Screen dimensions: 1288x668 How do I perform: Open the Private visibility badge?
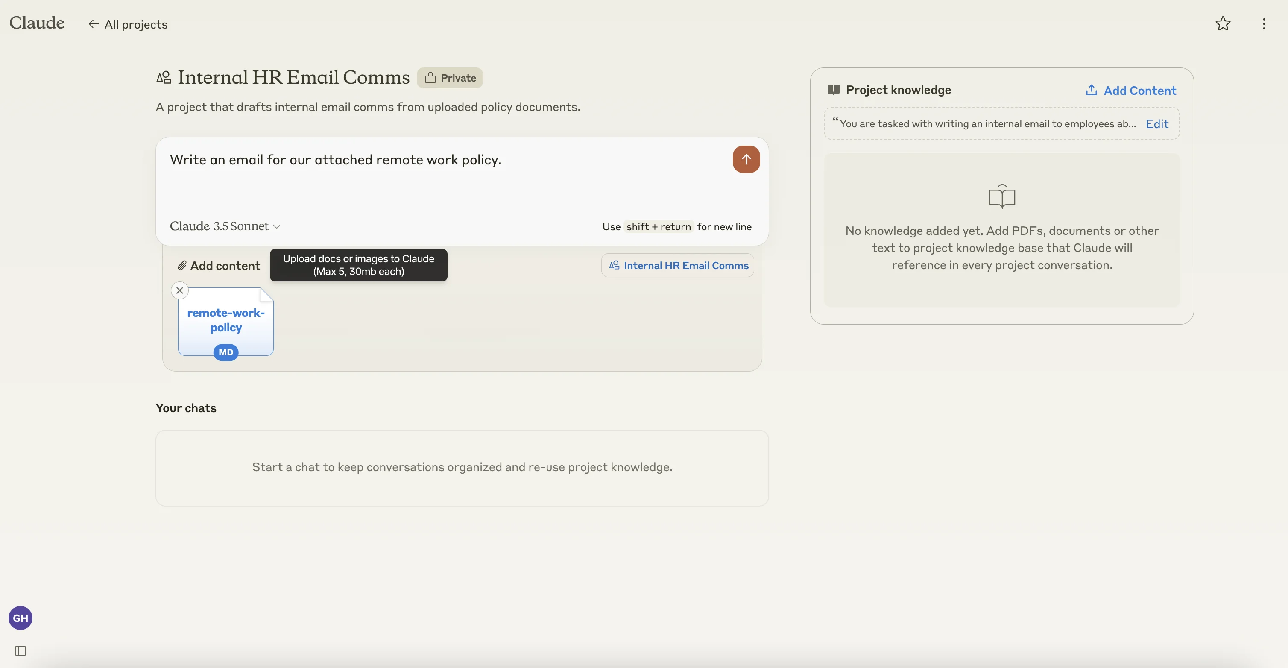[450, 78]
